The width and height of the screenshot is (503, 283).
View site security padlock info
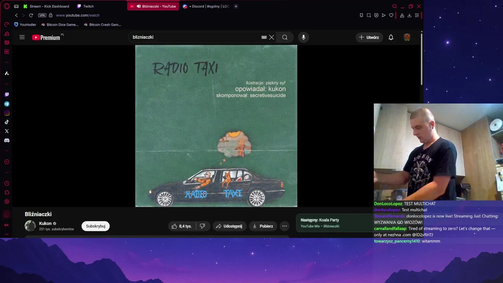(x=51, y=15)
